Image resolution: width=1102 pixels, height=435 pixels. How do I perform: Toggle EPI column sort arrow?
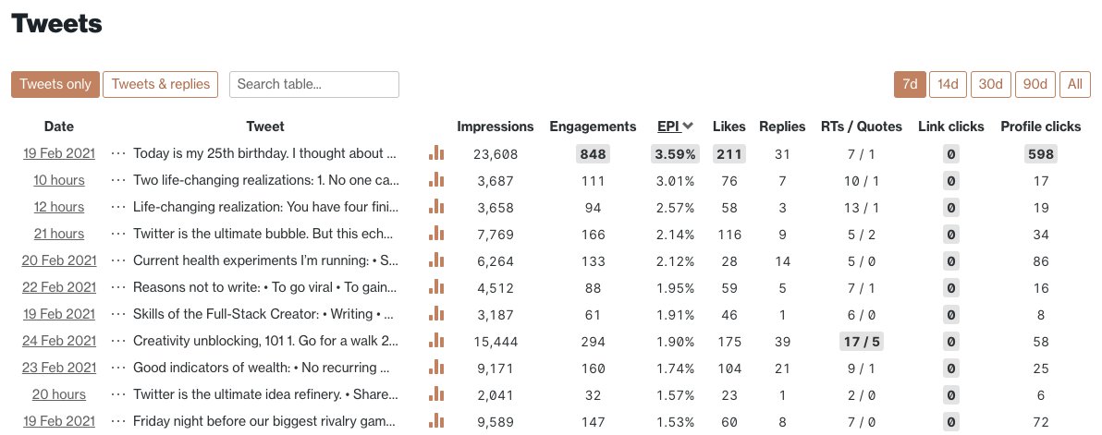click(x=688, y=127)
